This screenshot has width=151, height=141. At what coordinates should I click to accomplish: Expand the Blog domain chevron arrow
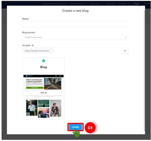pos(125,37)
